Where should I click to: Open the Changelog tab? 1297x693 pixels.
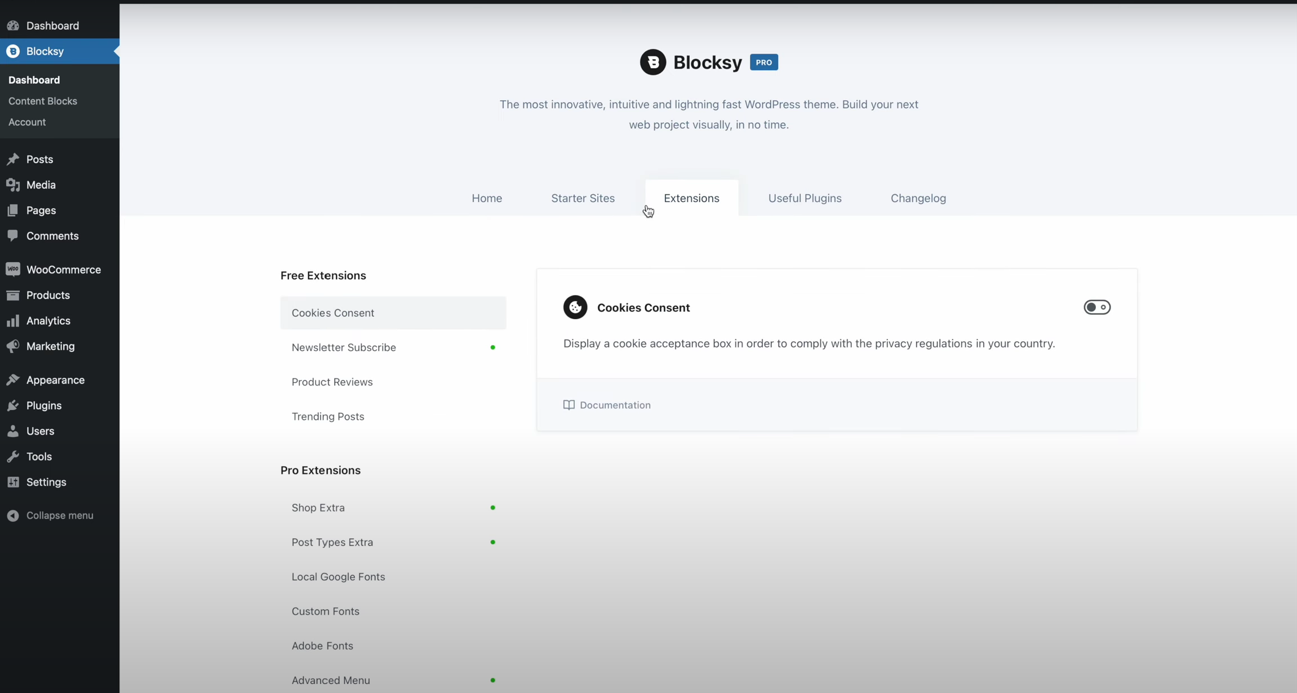(918, 198)
